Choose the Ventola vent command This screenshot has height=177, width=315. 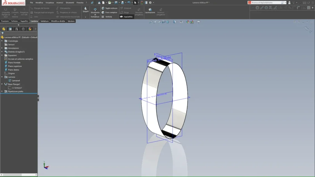(x=107, y=17)
